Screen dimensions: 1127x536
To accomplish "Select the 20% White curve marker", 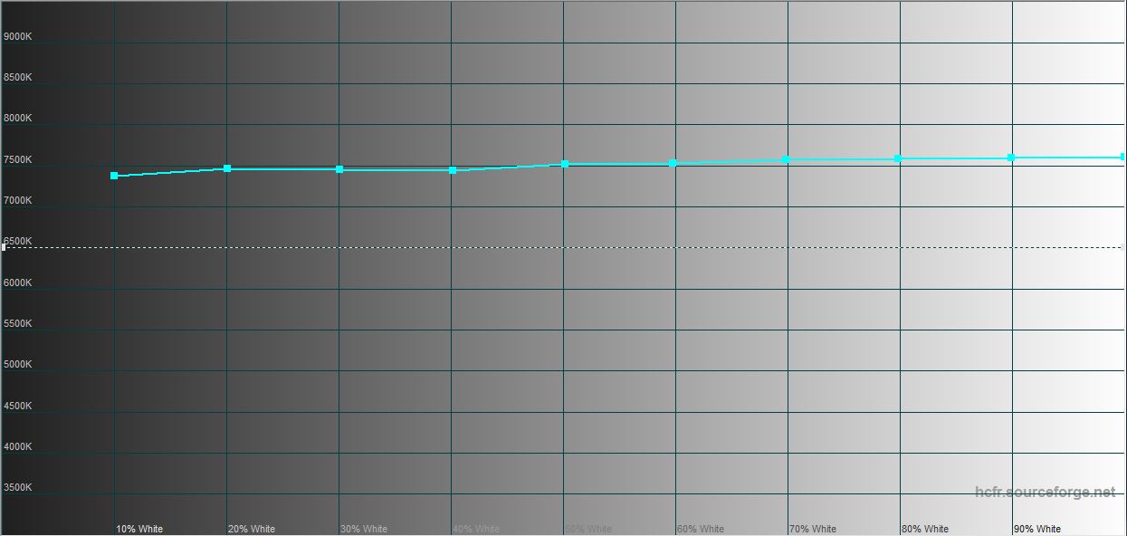I will click(227, 168).
